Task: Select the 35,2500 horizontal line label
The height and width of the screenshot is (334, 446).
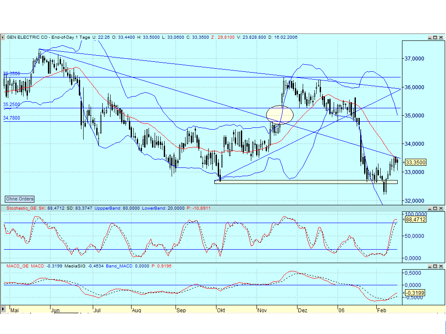Action: pos(11,105)
